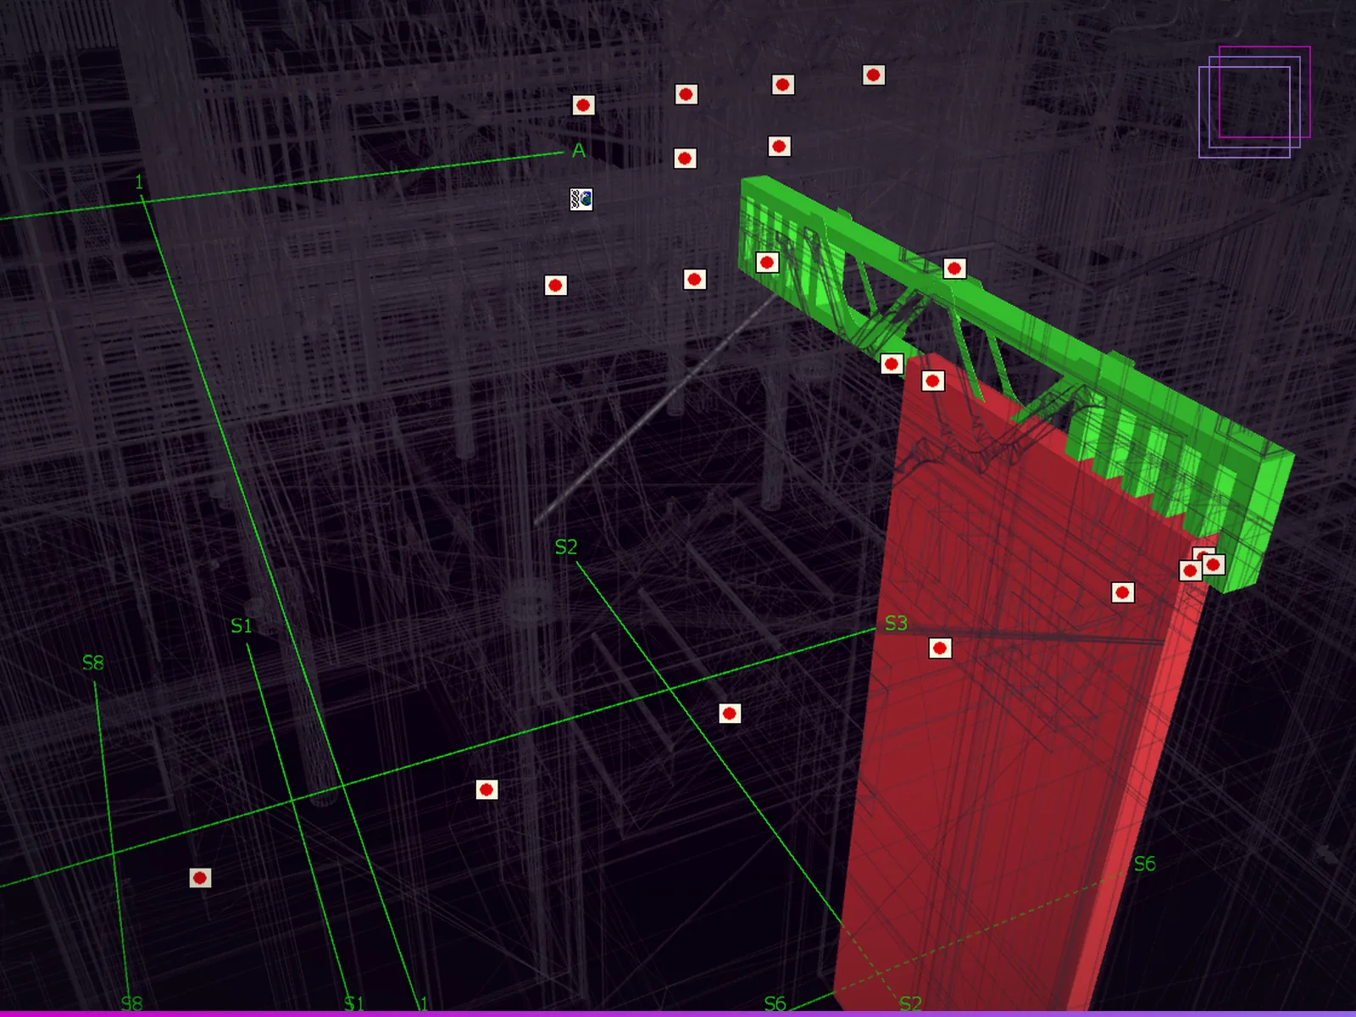Click grid label S3
The height and width of the screenshot is (1017, 1356).
(896, 624)
